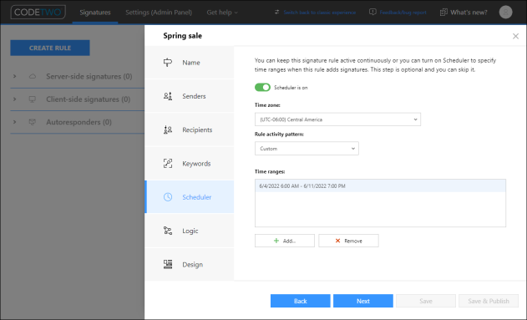527x320 pixels.
Task: Open the Signatures tab
Action: pyautogui.click(x=95, y=13)
